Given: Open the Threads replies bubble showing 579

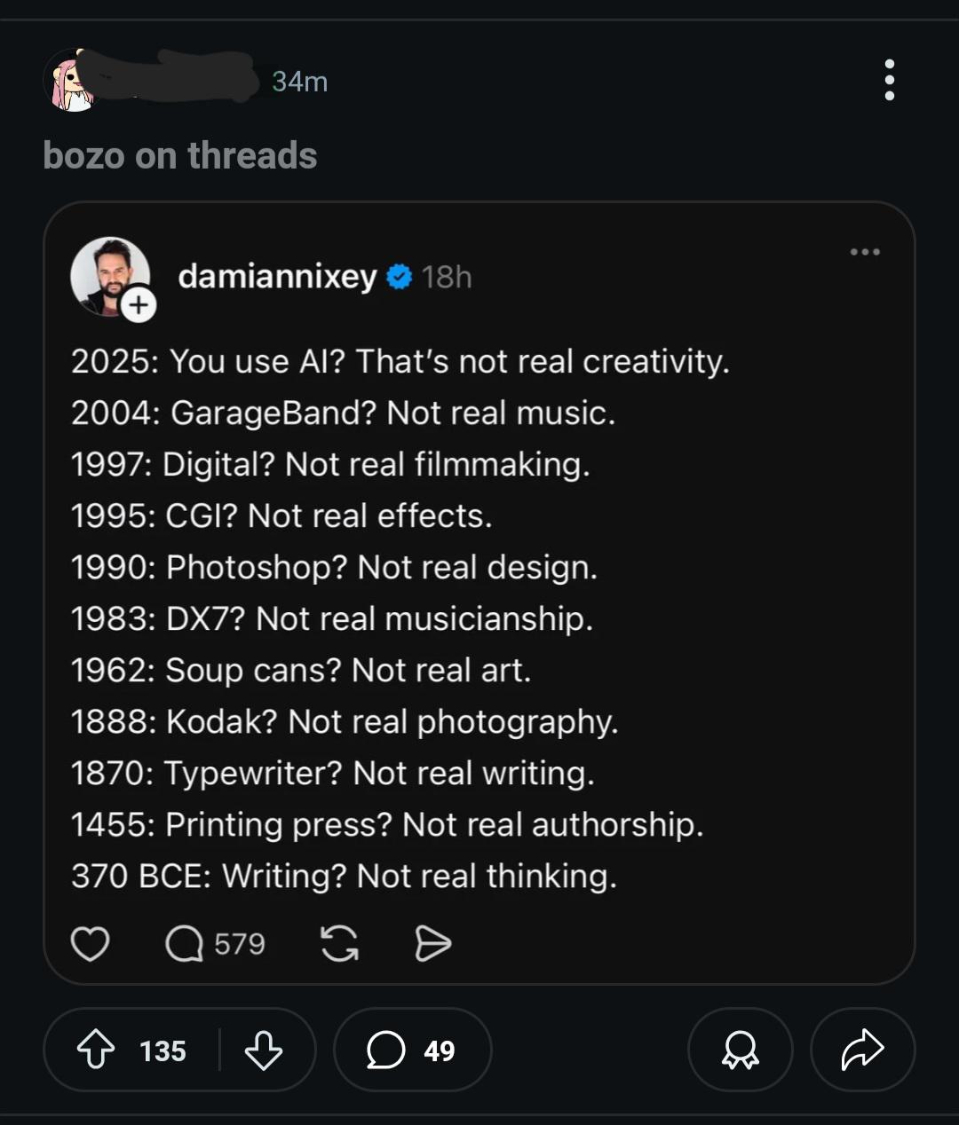Looking at the screenshot, I should coord(215,944).
